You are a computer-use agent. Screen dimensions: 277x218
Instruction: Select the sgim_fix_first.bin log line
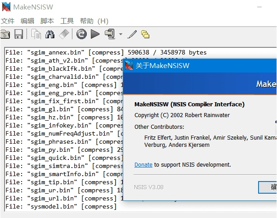point(64,101)
